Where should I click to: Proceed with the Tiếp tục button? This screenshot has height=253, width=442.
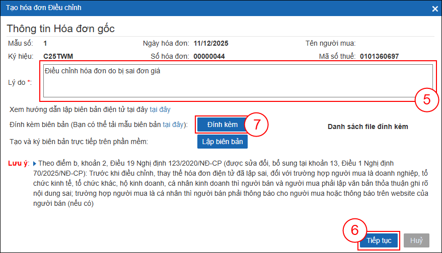pyautogui.click(x=379, y=240)
